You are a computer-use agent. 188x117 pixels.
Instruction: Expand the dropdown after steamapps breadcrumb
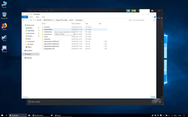83,20
